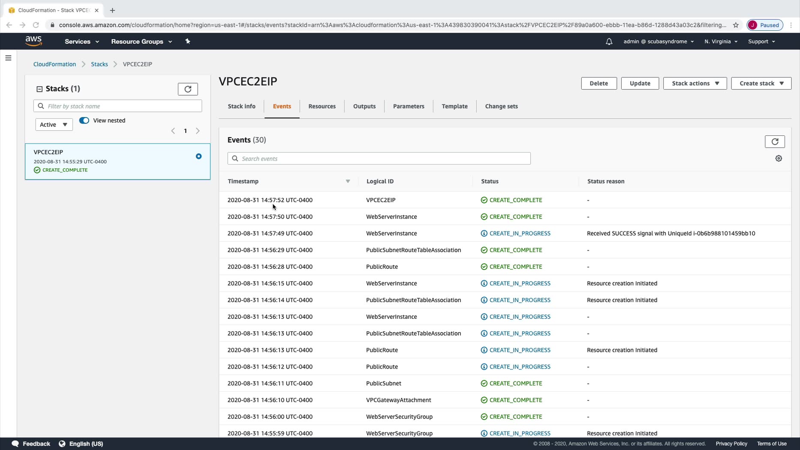Open a new browser tab

click(112, 10)
